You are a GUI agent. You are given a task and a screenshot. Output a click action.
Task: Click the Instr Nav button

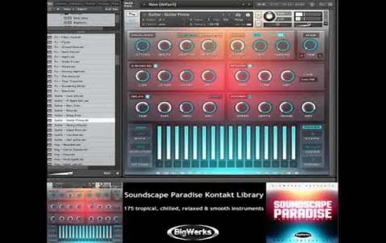112,9
